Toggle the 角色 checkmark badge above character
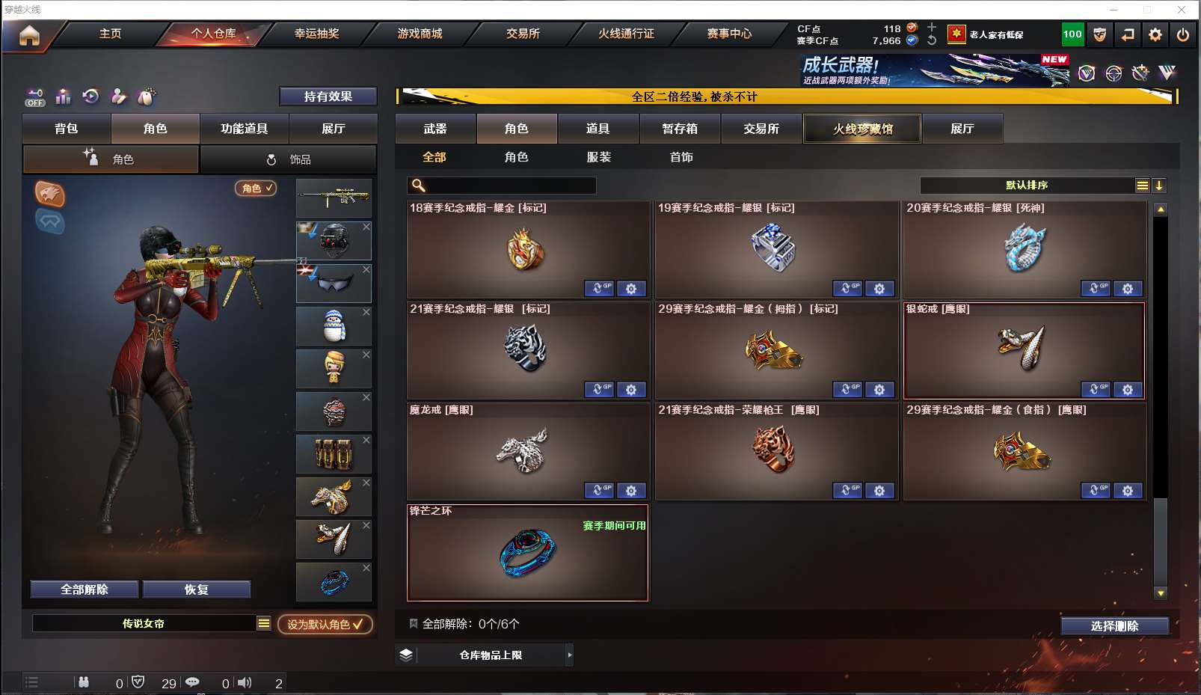The height and width of the screenshot is (695, 1201). 256,188
